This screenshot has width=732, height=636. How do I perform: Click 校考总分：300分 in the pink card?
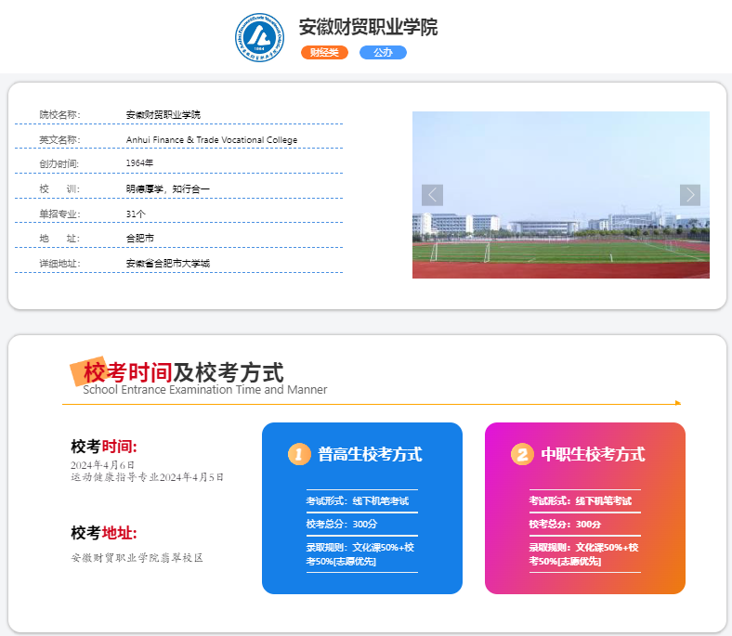click(x=565, y=524)
